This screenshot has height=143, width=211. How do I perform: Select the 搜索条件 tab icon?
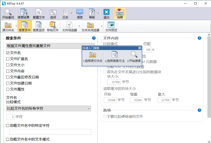(x=24, y=26)
